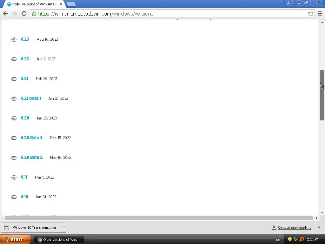Open WinRAR version 6.22 link
This screenshot has height=244, width=325.
pos(25,59)
